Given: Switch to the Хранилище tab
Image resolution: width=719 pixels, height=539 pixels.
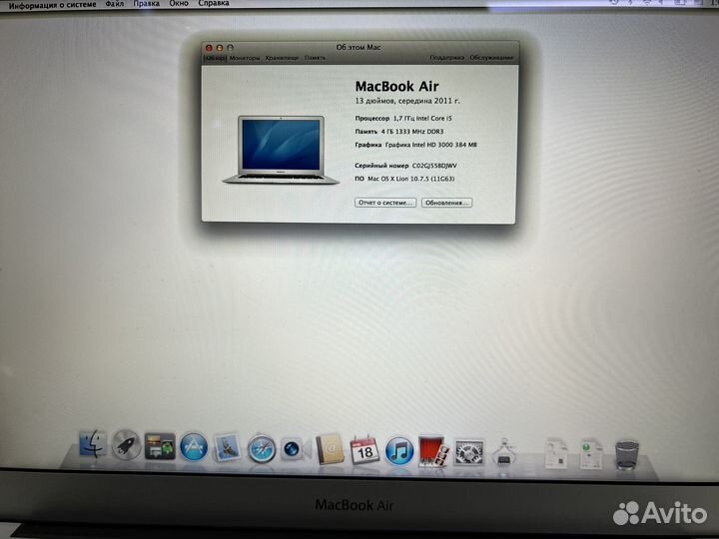Looking at the screenshot, I should 282,58.
